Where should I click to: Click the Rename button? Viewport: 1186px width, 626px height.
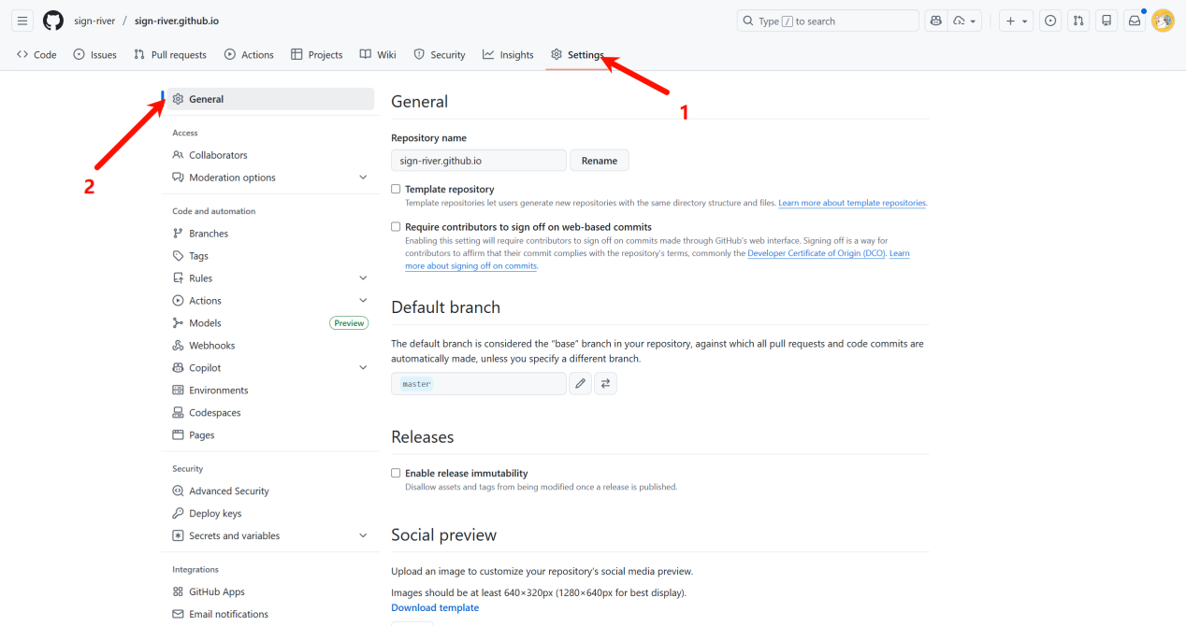[600, 161]
